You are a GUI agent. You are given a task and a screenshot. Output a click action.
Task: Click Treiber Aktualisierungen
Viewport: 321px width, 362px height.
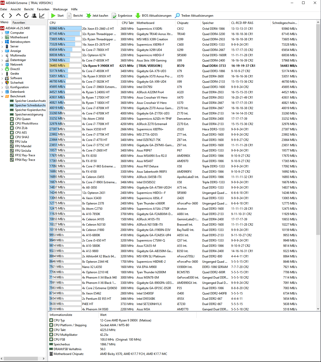tap(194, 16)
